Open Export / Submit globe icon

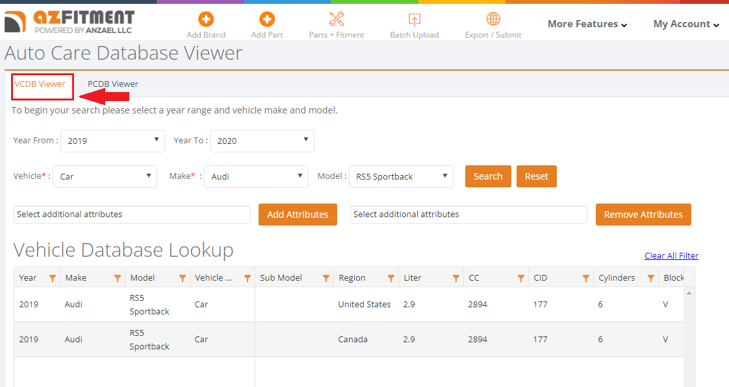(493, 19)
